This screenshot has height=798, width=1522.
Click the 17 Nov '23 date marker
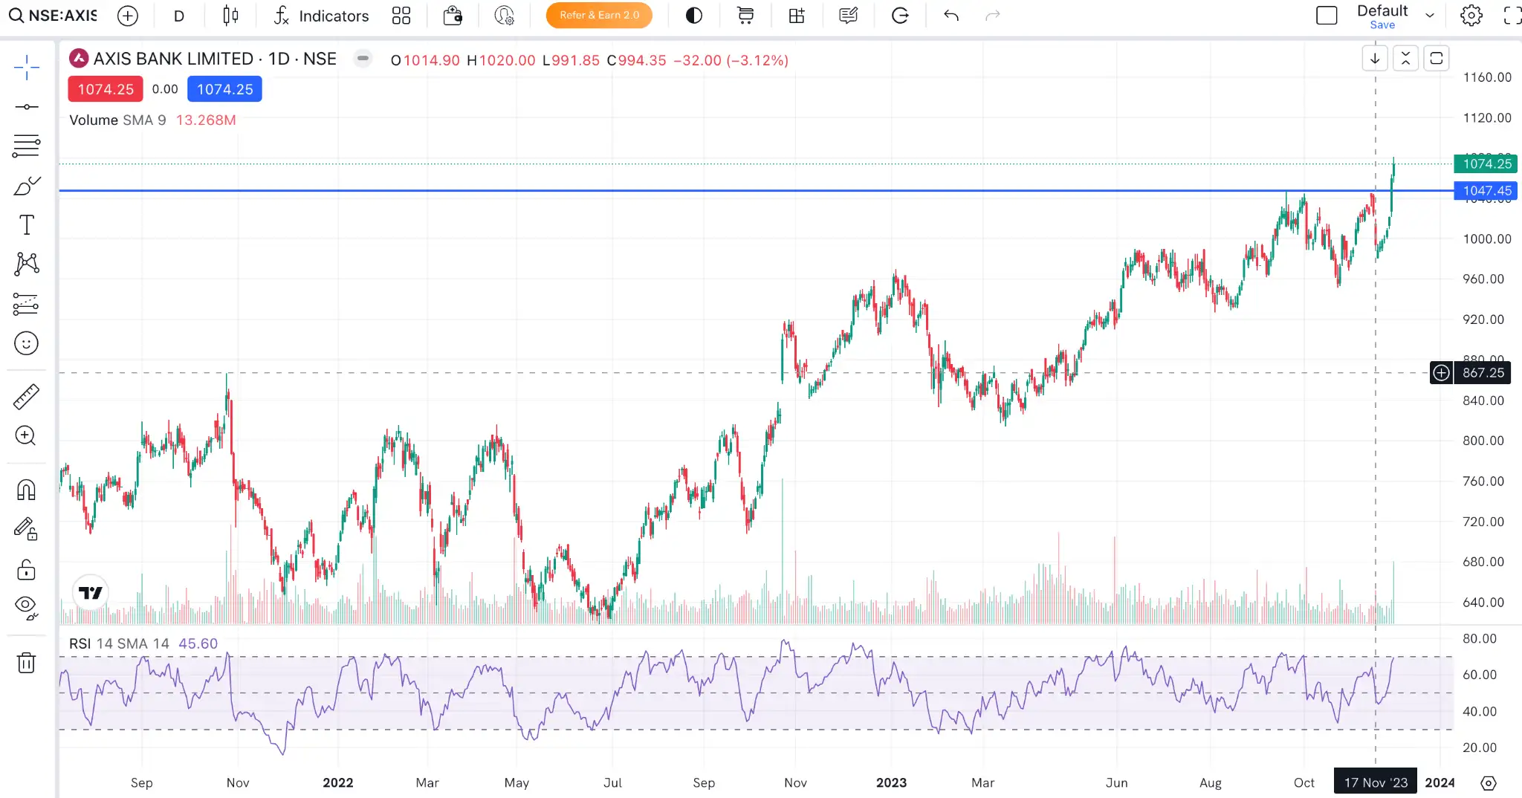1376,782
